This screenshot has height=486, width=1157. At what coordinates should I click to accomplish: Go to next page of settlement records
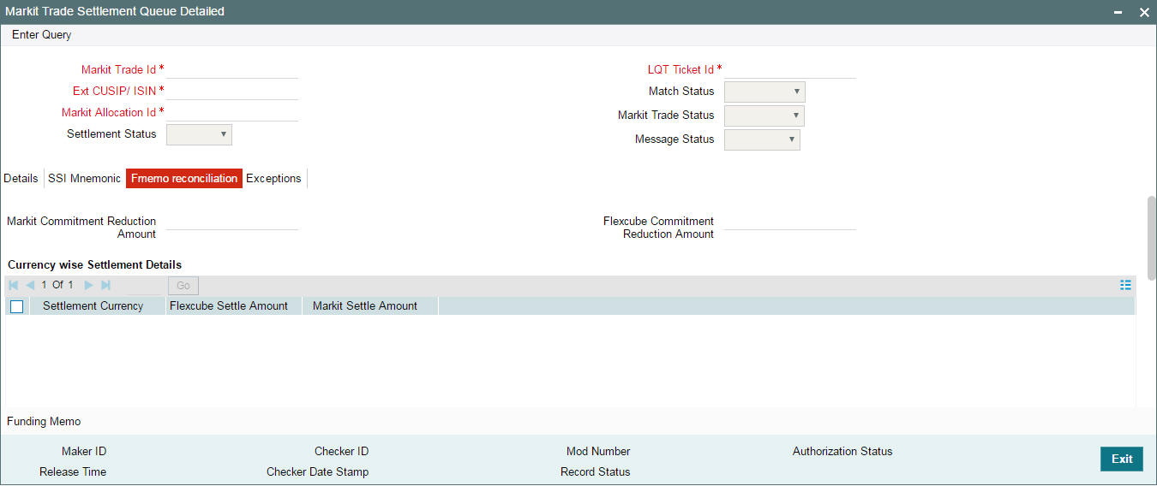(88, 285)
